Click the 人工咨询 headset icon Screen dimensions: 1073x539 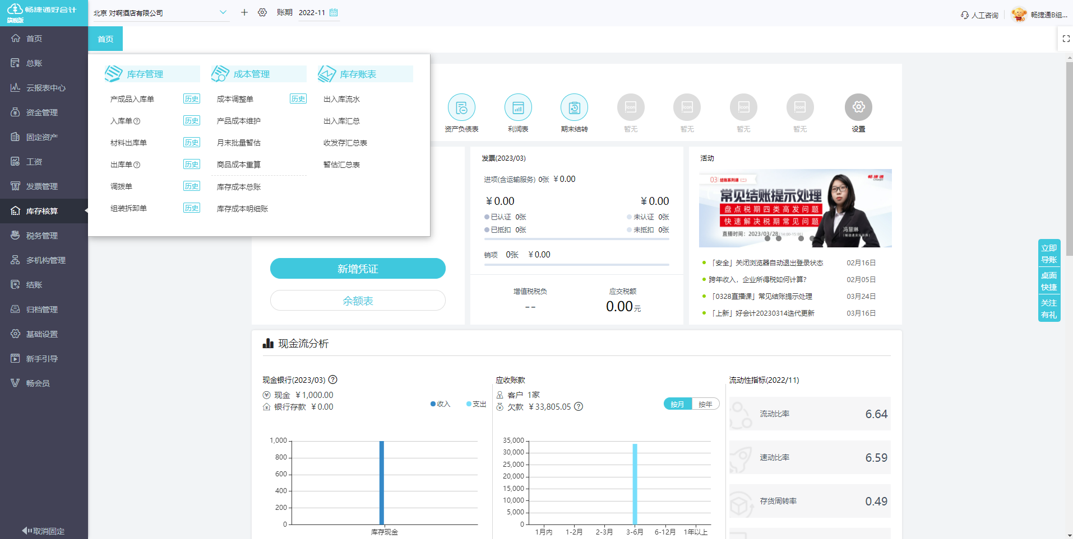tap(979, 15)
